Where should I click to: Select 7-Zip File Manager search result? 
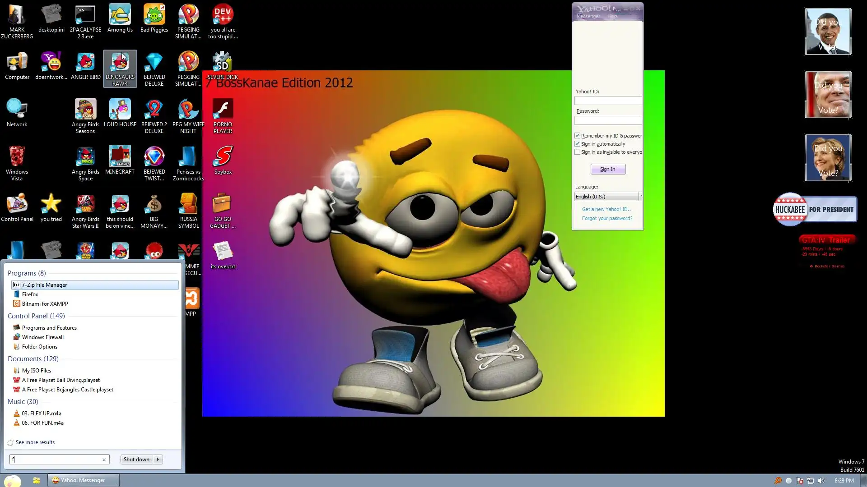point(44,285)
